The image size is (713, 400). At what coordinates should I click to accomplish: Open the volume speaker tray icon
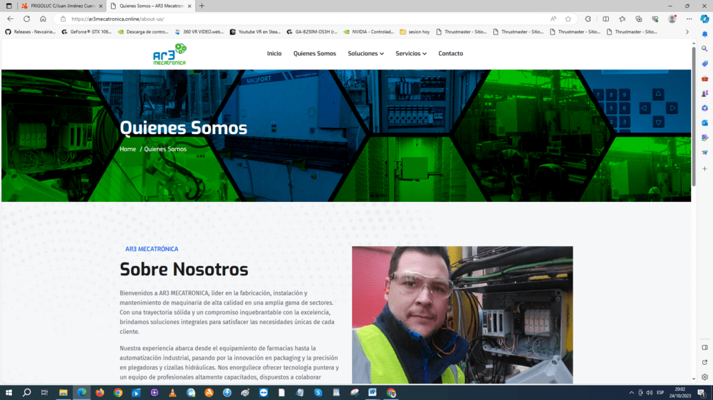650,393
